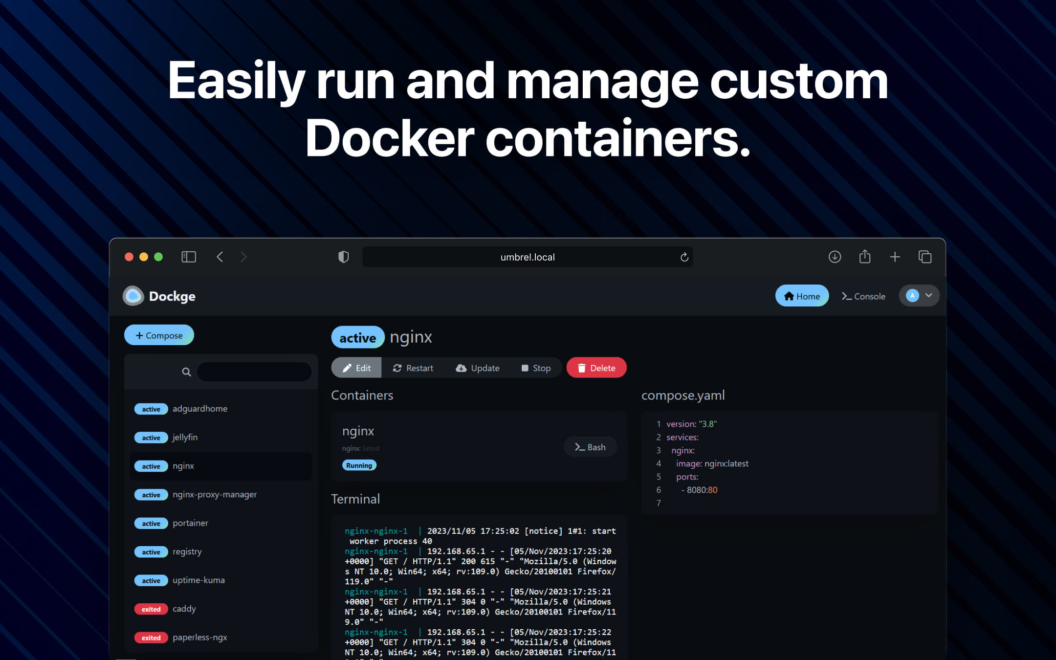
Task: Open the Console from top navigation
Action: [863, 296]
